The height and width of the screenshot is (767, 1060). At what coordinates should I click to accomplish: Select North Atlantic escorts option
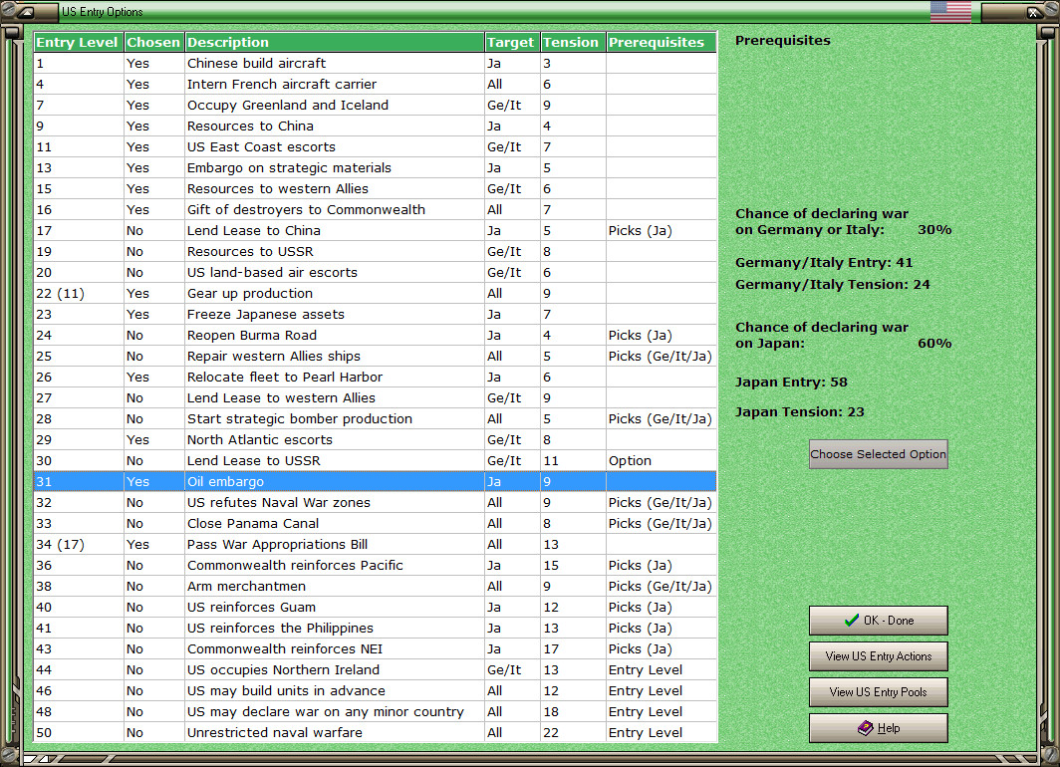point(376,440)
